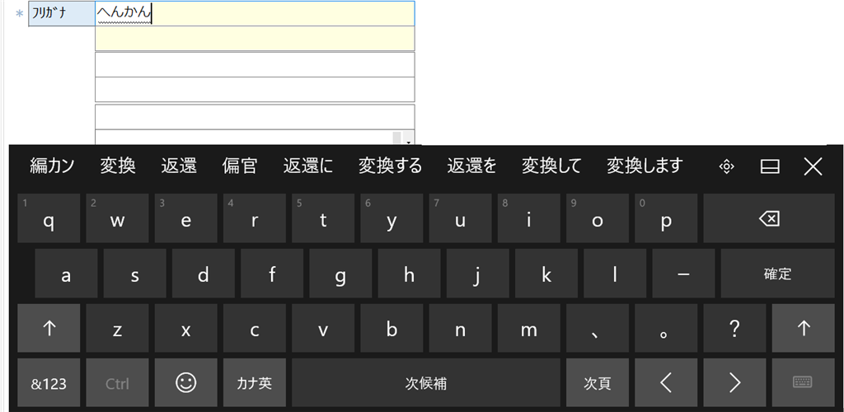Tap the question mark key
Viewport: 844px width, 412px height.
pos(734,328)
